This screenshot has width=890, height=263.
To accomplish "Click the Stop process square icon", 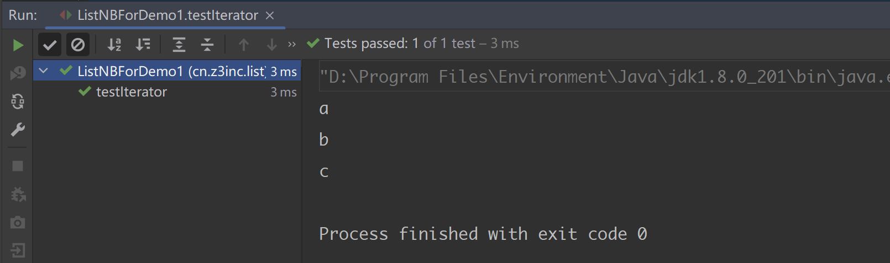I will (18, 166).
